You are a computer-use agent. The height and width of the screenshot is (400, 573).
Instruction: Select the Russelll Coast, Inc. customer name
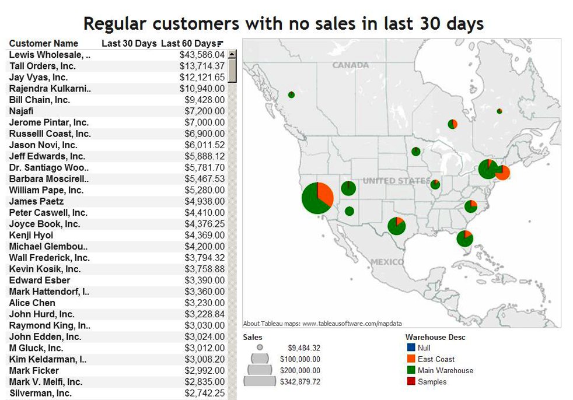tap(50, 134)
